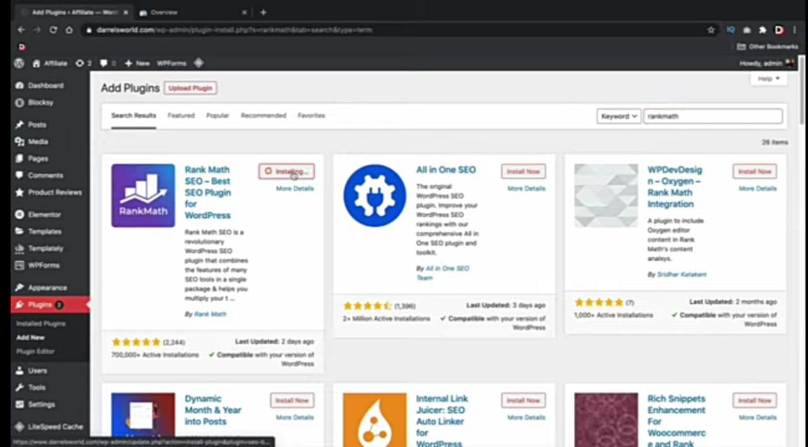Expand the Help dropdown tab

tap(769, 79)
